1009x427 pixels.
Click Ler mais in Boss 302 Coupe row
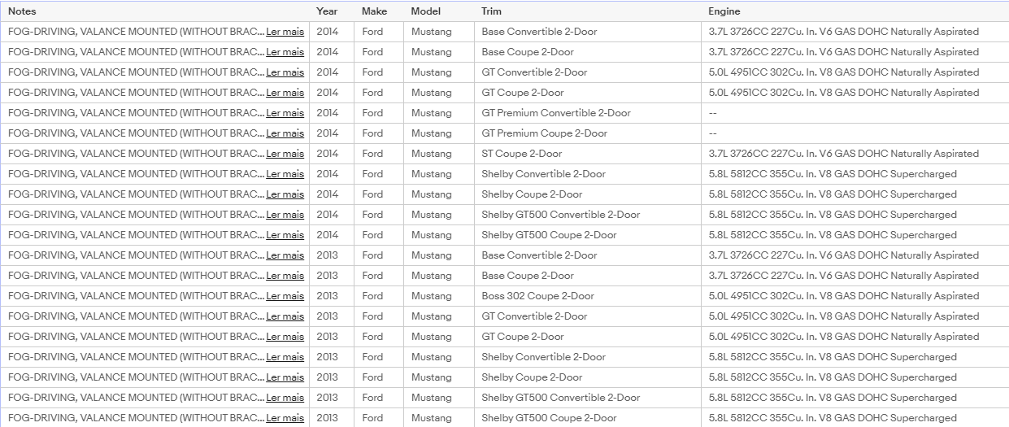(285, 296)
